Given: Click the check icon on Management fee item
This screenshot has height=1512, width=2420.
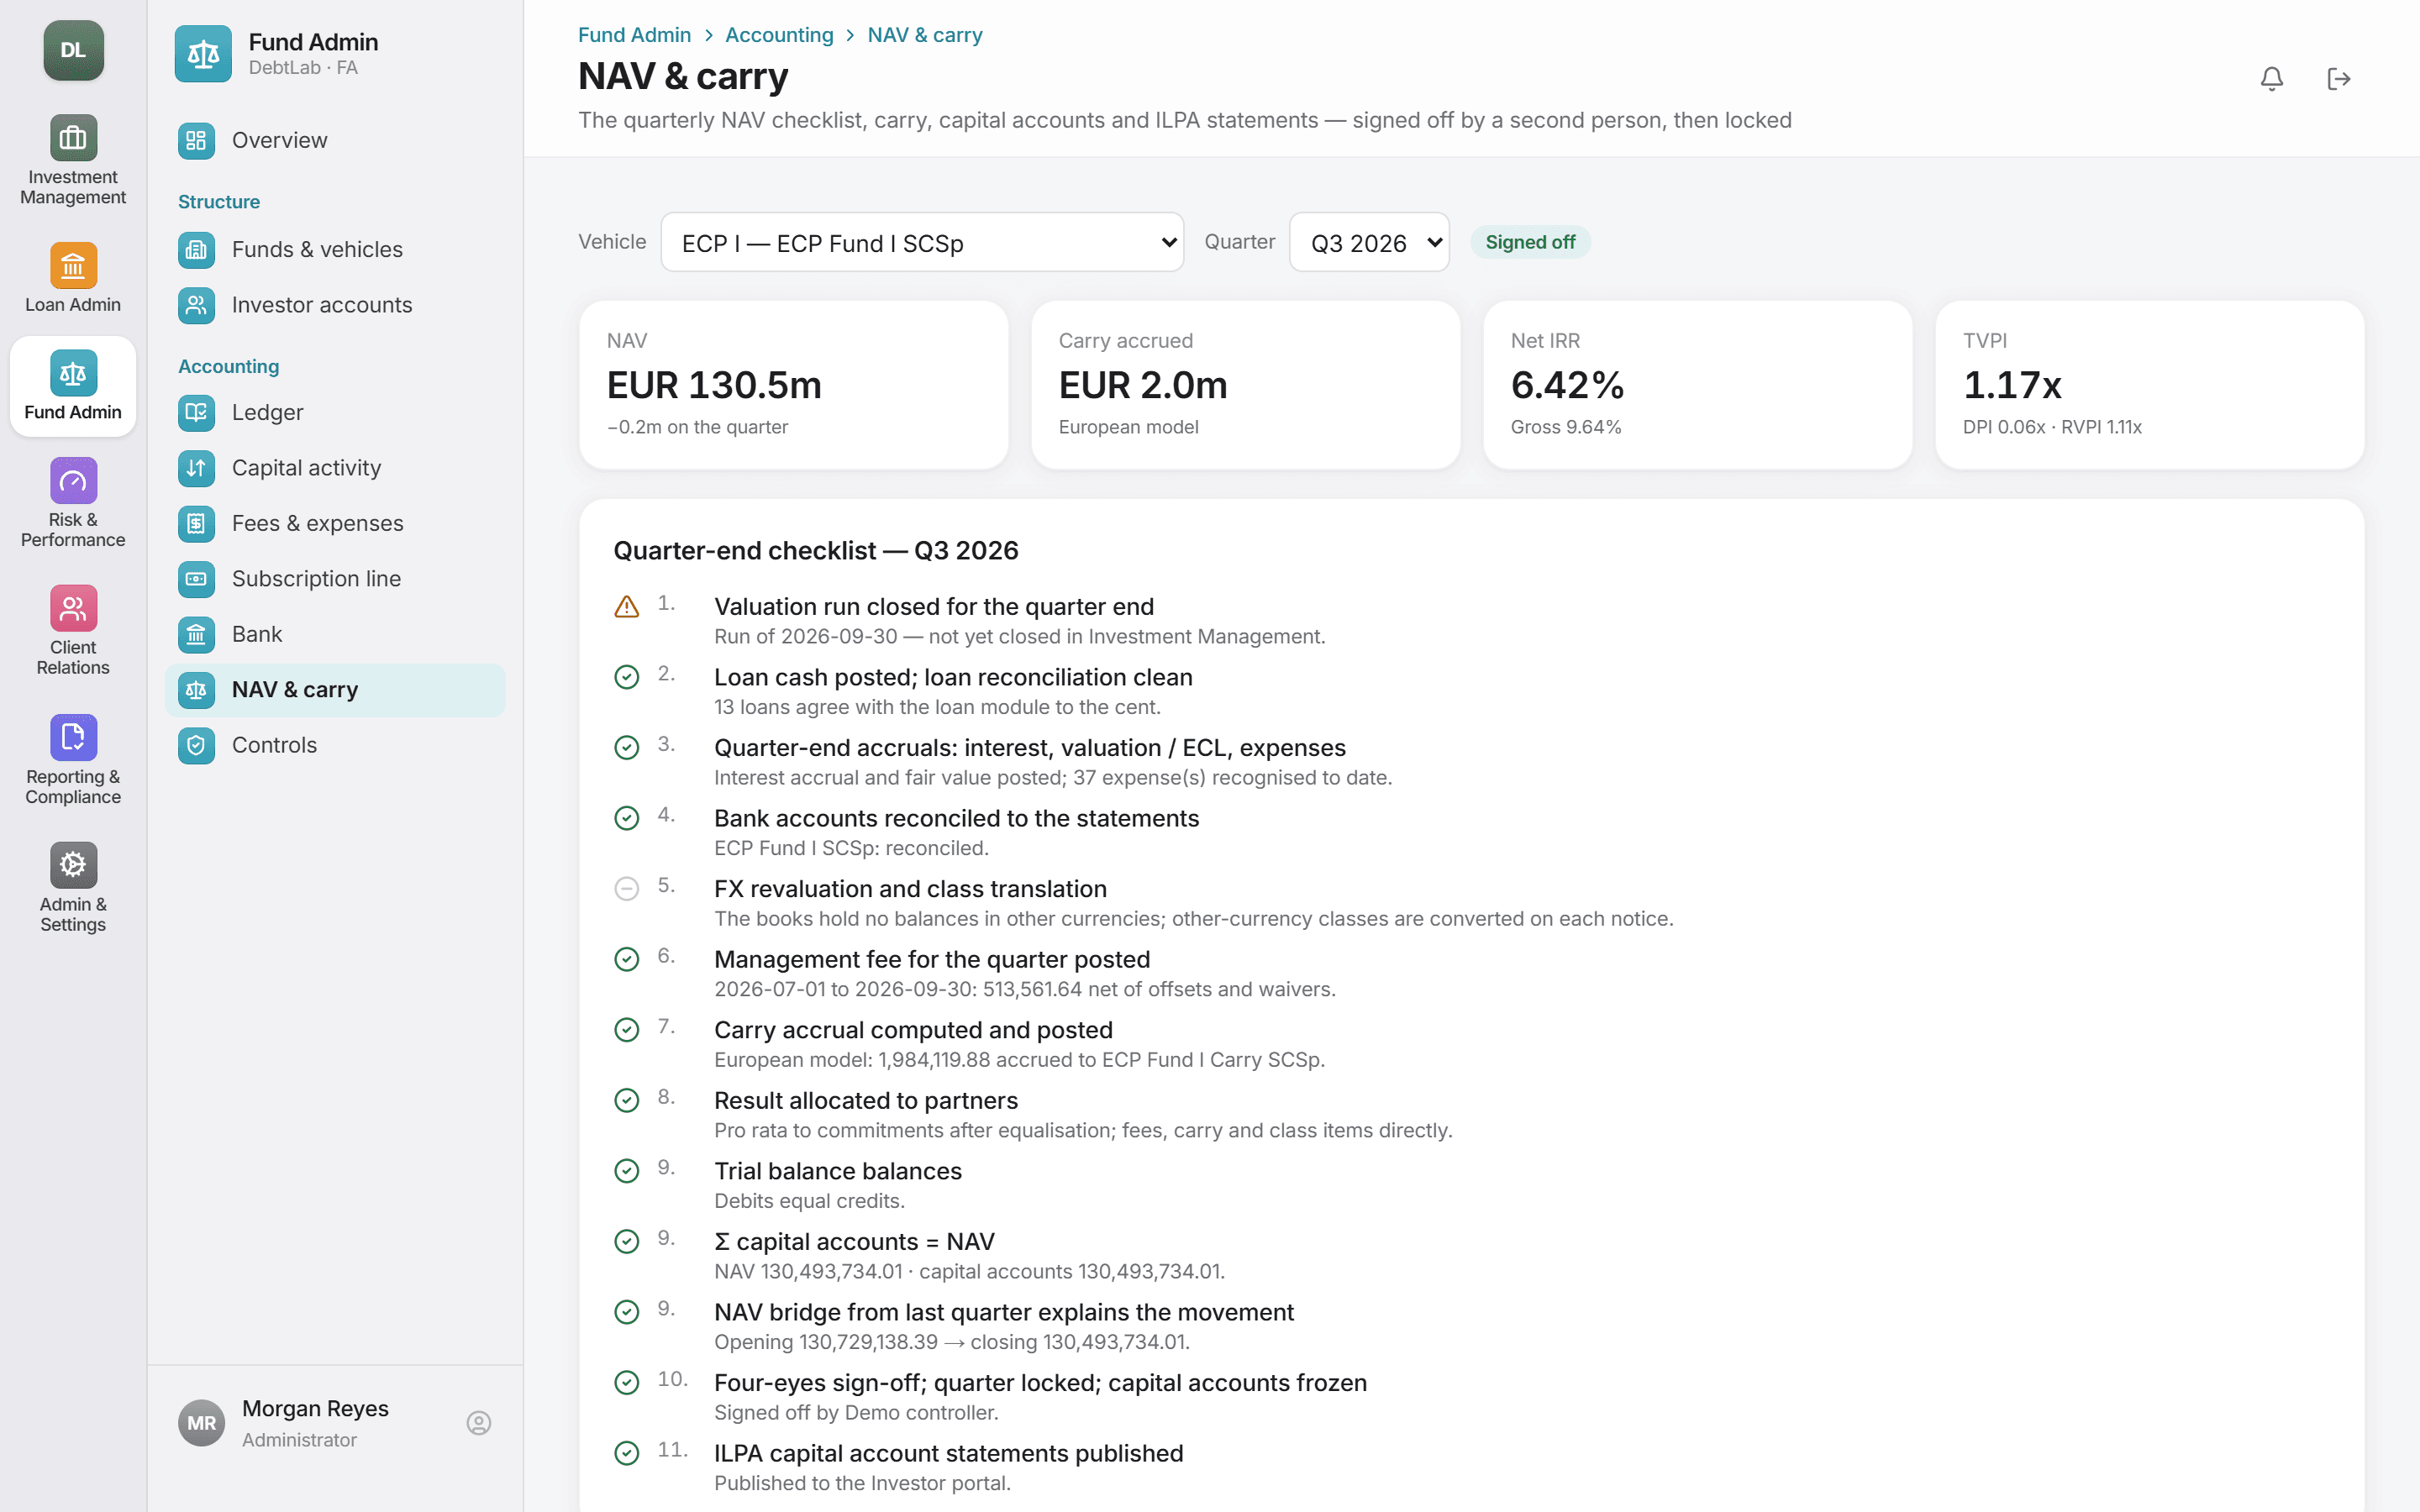Looking at the screenshot, I should tap(626, 960).
